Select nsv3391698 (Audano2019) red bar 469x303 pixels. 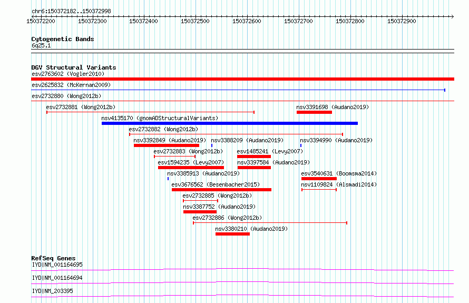point(314,112)
